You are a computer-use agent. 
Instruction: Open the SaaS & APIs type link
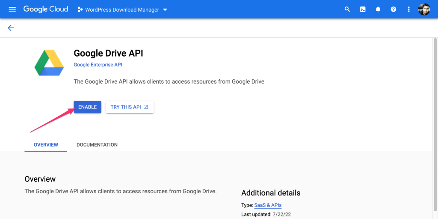[x=268, y=205]
